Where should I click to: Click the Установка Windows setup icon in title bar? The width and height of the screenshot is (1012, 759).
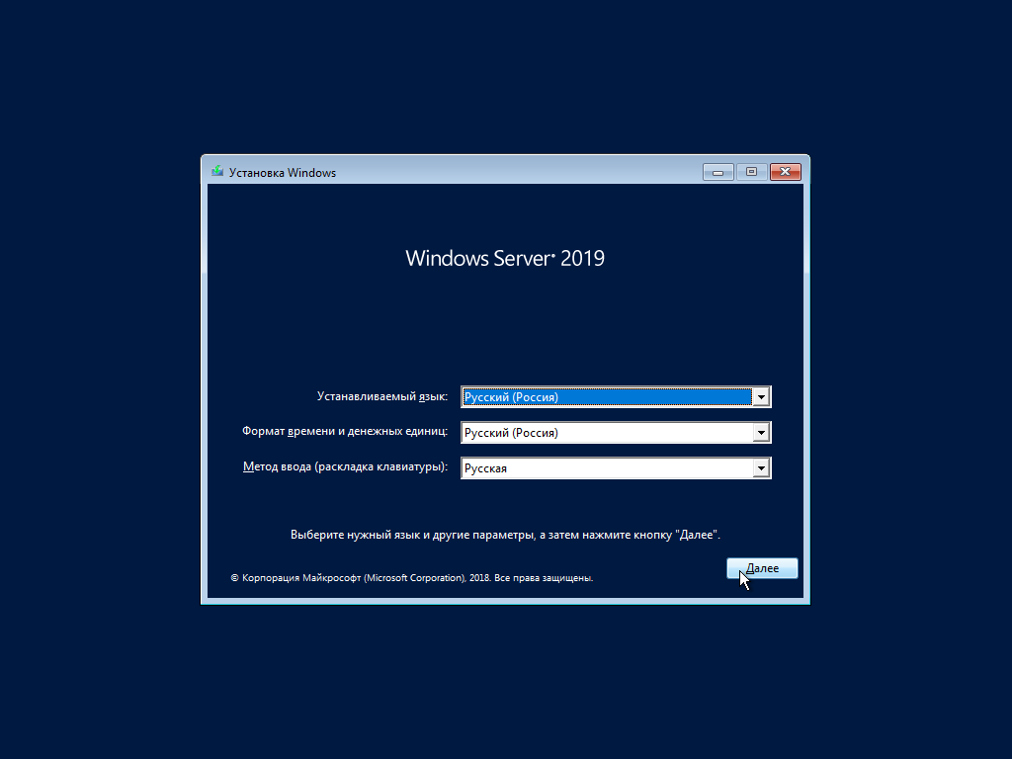(217, 172)
